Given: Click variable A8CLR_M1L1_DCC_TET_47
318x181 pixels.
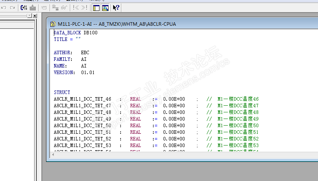Looking at the screenshot, I should 82,106.
